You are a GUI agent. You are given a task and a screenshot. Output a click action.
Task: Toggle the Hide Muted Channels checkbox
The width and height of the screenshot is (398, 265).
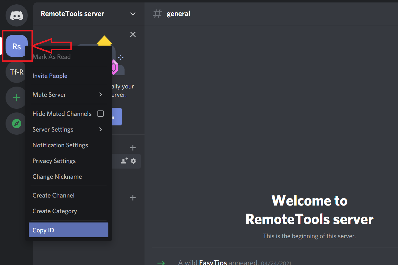(100, 114)
